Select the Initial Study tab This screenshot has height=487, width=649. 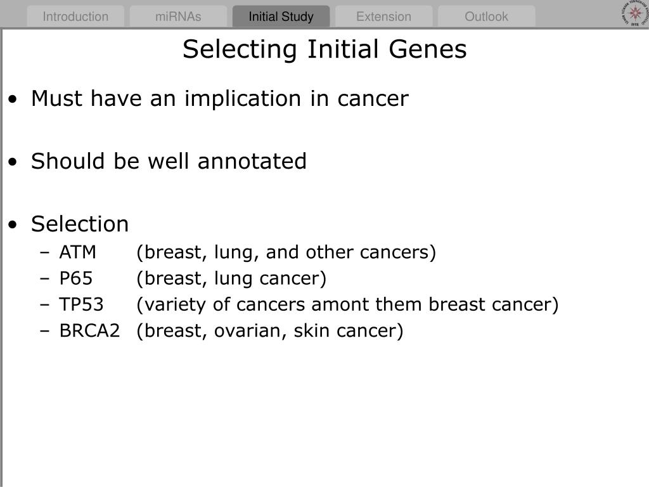tap(281, 16)
